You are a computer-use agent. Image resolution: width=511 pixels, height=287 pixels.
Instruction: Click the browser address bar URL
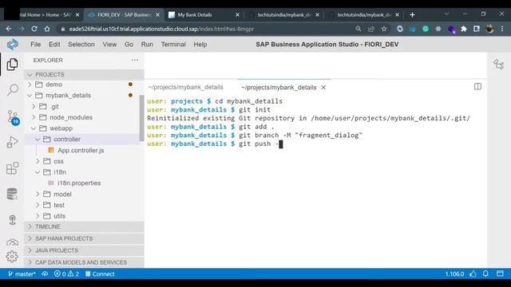(x=161, y=29)
